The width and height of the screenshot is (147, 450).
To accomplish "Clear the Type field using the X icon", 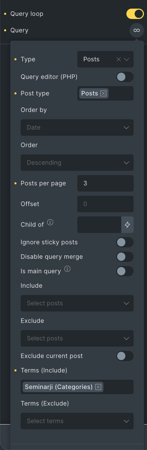I will [118, 59].
